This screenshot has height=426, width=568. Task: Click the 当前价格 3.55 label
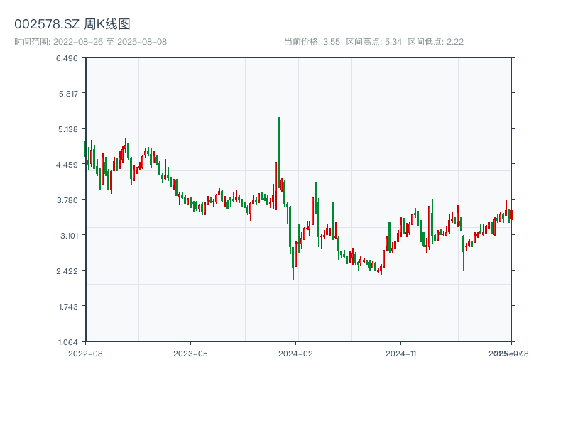pos(312,42)
